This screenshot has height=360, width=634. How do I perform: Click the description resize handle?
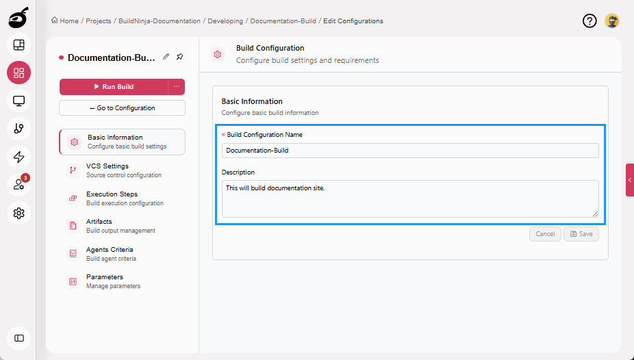click(595, 214)
